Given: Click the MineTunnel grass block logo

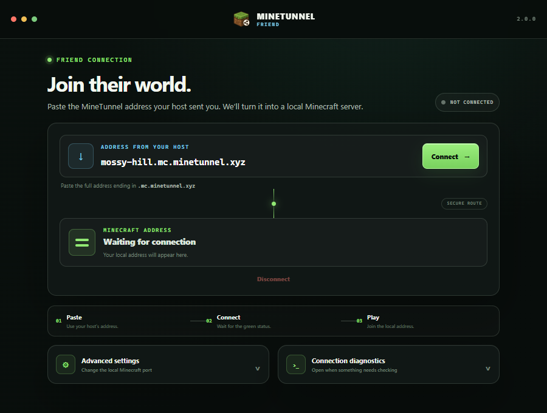Looking at the screenshot, I should click(x=241, y=19).
